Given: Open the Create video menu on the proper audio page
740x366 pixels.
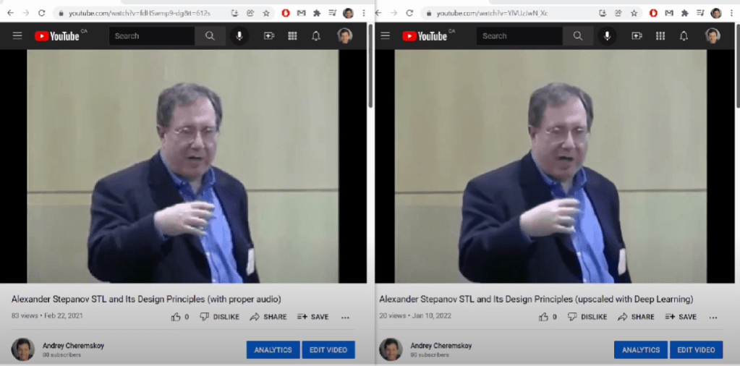Looking at the screenshot, I should [269, 36].
